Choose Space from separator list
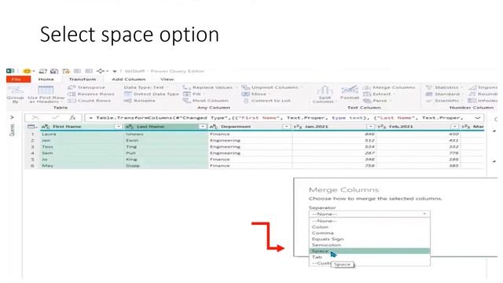This screenshot has width=503, height=283. pos(369,251)
